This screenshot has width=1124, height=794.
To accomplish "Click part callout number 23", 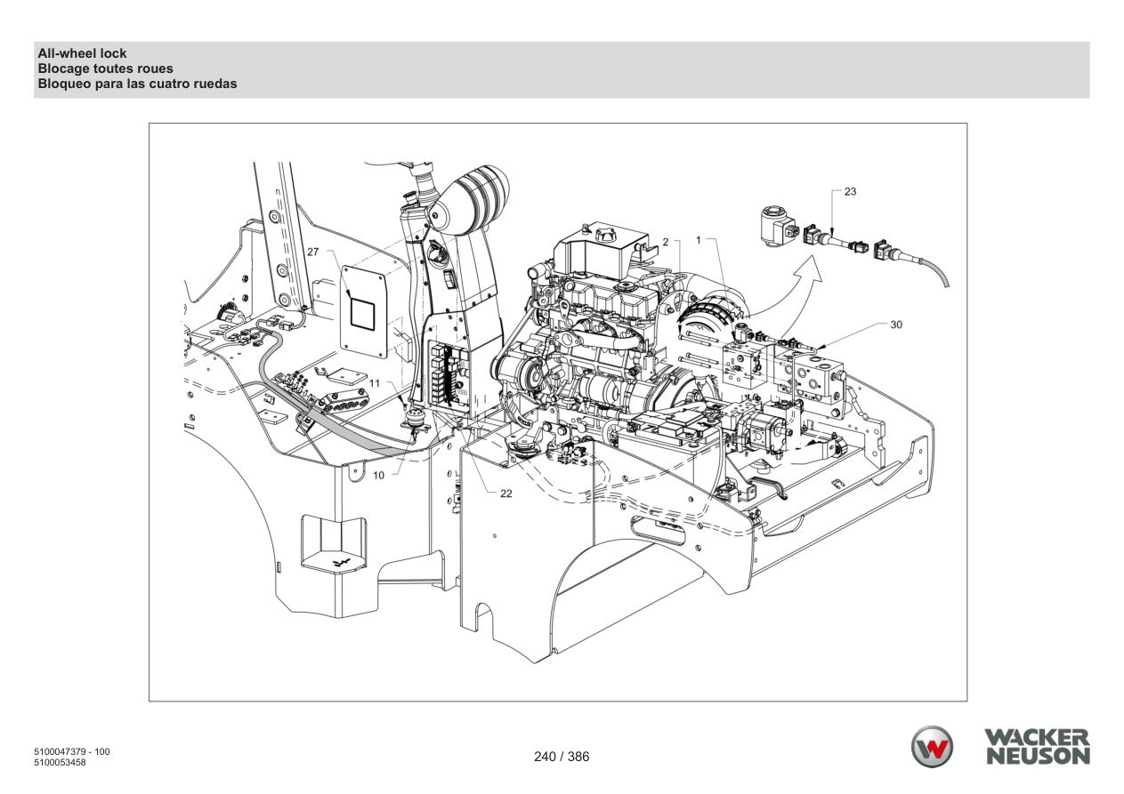I will pyautogui.click(x=850, y=190).
